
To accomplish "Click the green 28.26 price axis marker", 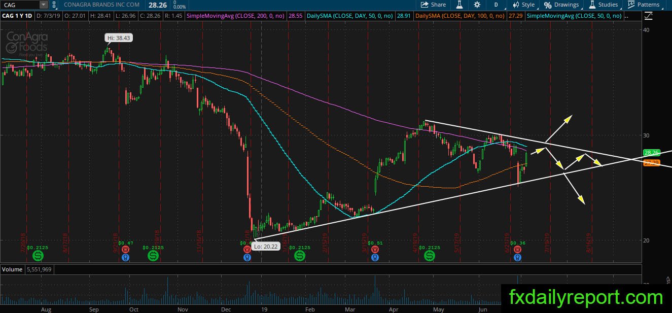I will tap(651, 152).
